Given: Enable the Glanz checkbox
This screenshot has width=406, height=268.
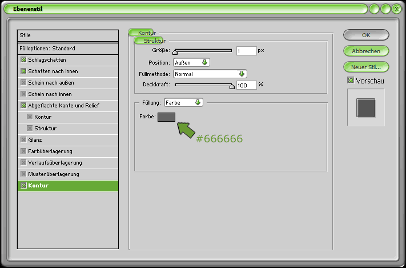Looking at the screenshot, I should [23, 139].
